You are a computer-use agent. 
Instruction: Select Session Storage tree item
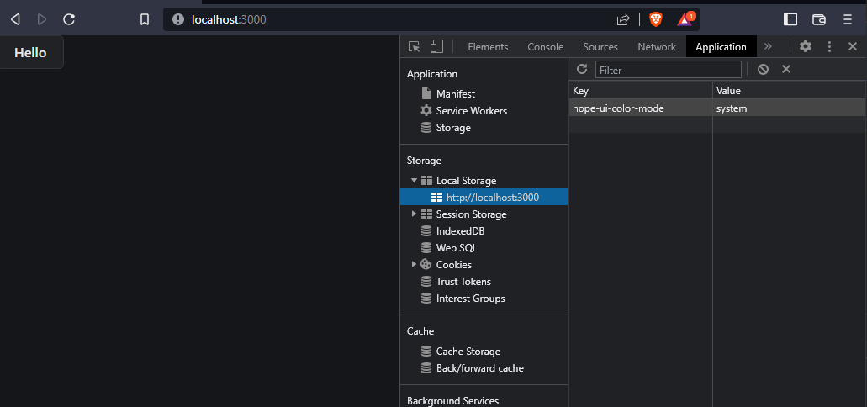471,214
